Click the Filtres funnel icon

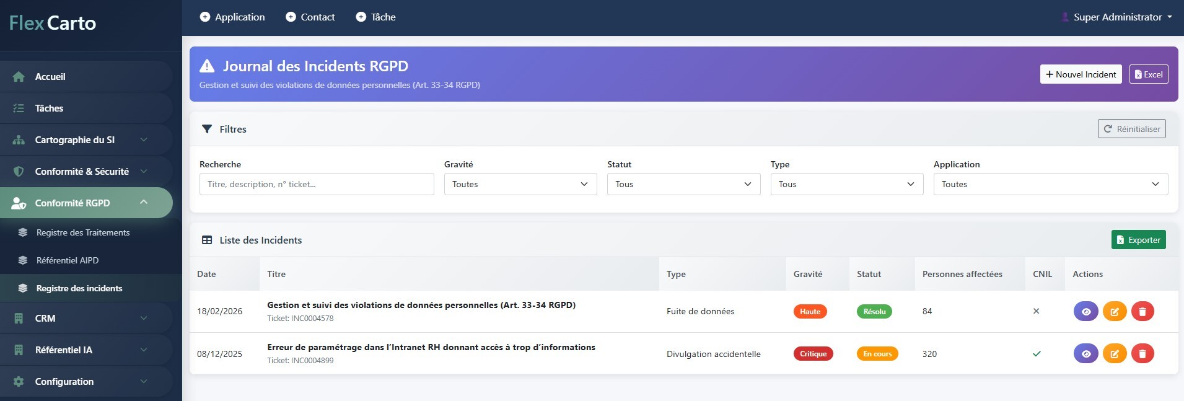[207, 130]
